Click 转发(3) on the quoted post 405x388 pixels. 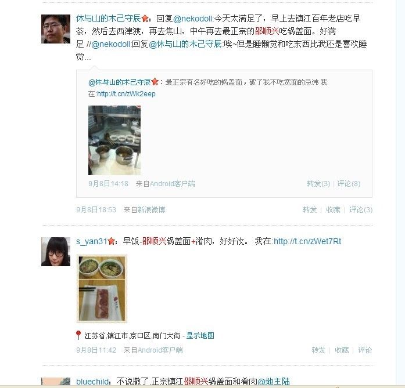pyautogui.click(x=318, y=183)
